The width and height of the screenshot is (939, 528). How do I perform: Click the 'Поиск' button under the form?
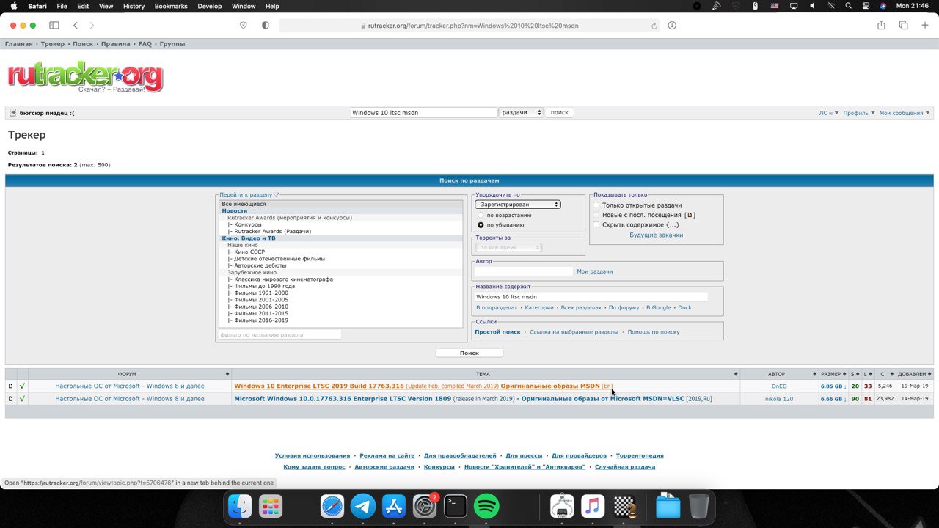click(469, 353)
